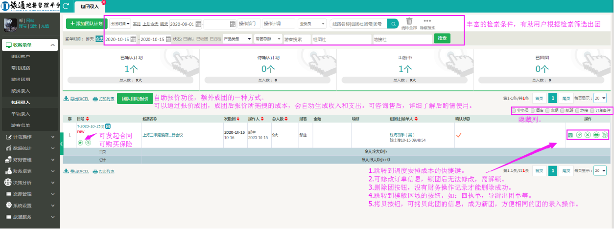The height and width of the screenshot is (229, 614).
Task: Click the scheduling cost shortcut icon in 操作
Action: pyautogui.click(x=570, y=134)
